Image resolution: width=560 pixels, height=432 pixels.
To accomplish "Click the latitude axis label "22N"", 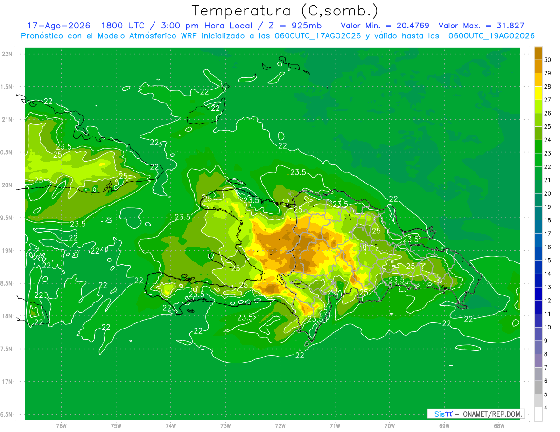I will click(x=7, y=54).
